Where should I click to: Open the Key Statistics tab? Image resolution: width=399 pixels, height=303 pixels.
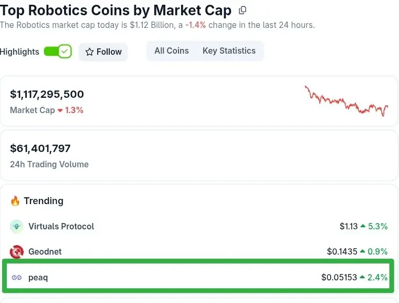pyautogui.click(x=229, y=51)
